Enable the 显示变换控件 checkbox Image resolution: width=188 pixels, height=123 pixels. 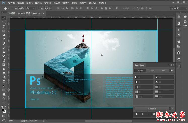(x=39, y=8)
